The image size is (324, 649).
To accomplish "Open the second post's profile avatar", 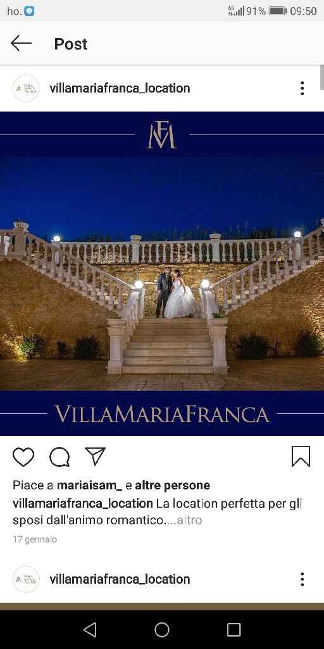I will [26, 579].
